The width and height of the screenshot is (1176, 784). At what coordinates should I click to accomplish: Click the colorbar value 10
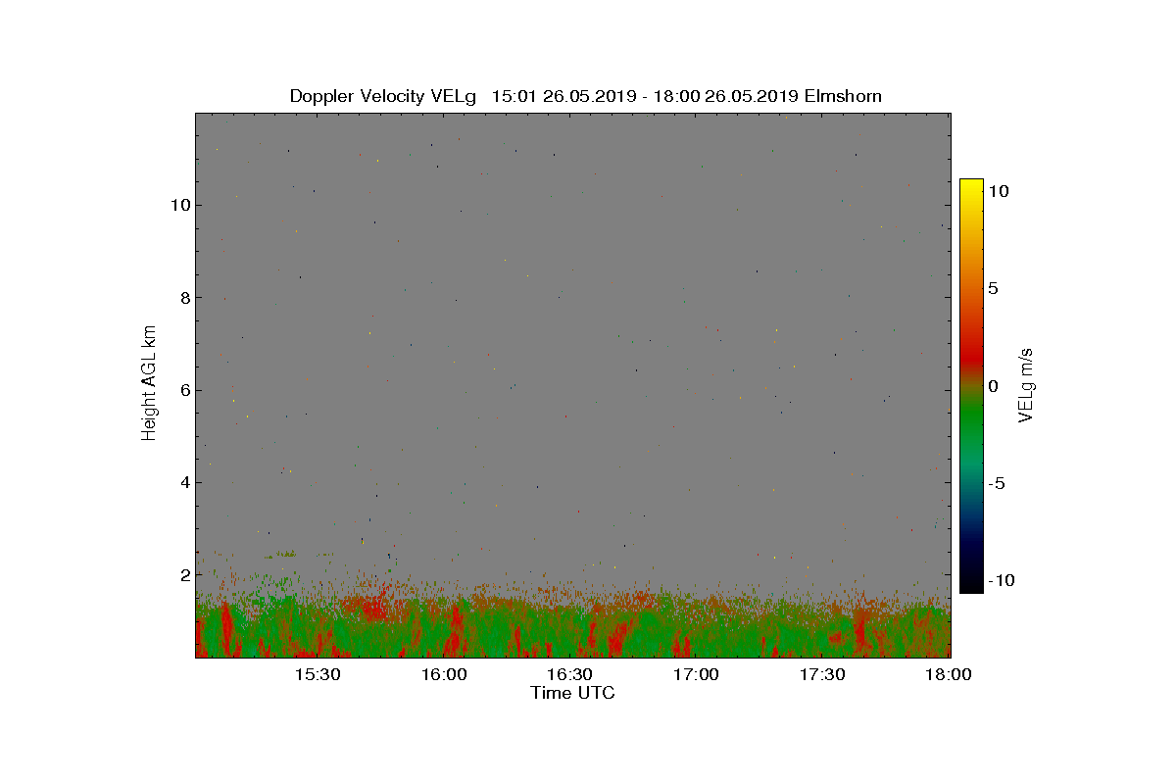pos(999,192)
